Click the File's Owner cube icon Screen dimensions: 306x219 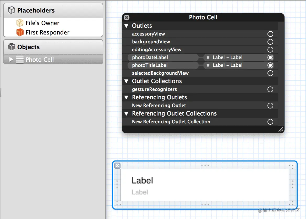[x=20, y=23]
